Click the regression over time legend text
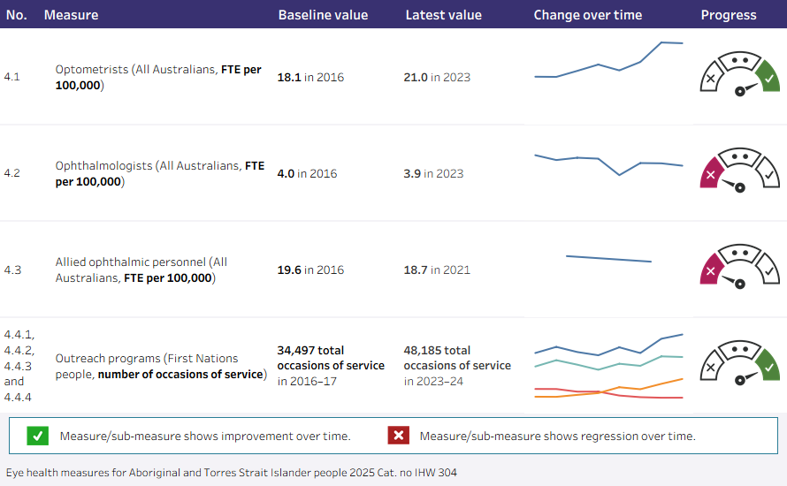Viewport: 787px width, 486px height. pos(558,437)
